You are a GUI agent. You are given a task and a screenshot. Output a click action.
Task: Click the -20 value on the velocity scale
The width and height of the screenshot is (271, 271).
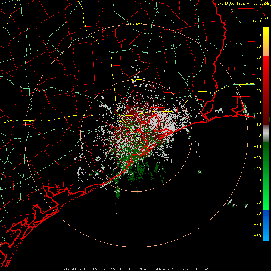point(257,157)
